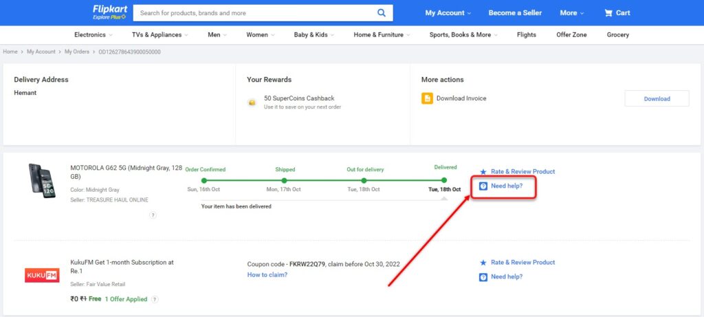Click the Explore Plus label under logo
The width and height of the screenshot is (704, 317).
[109, 17]
